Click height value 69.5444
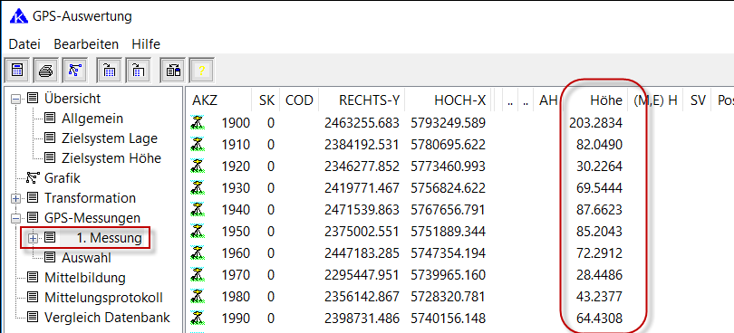The height and width of the screenshot is (333, 734). pyautogui.click(x=599, y=188)
